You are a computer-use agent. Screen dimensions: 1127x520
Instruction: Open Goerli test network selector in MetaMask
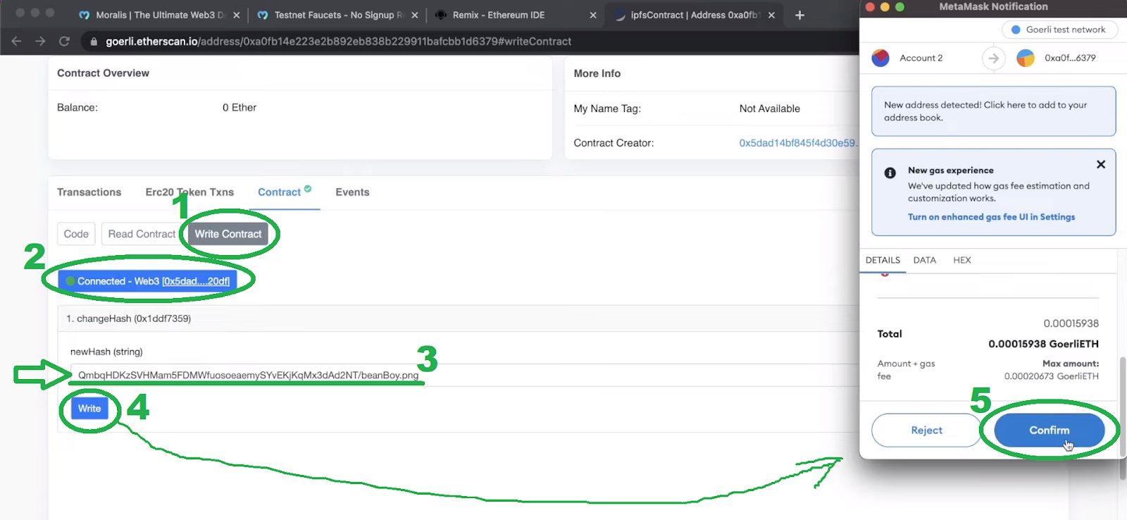coord(1059,30)
